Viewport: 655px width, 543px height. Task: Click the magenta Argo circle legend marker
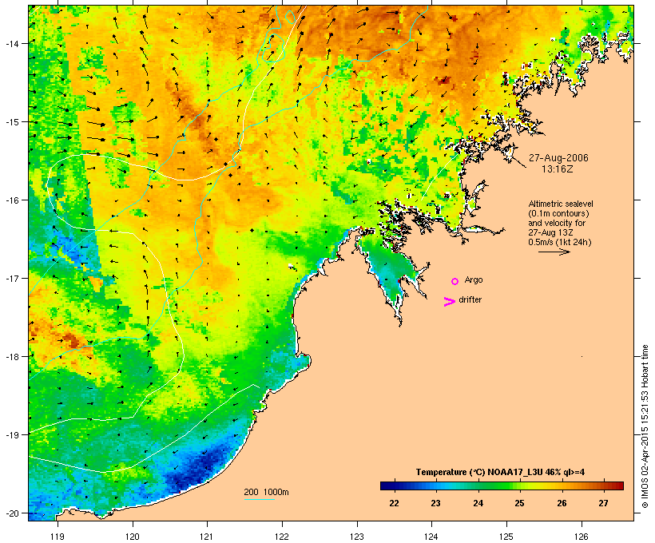click(455, 281)
